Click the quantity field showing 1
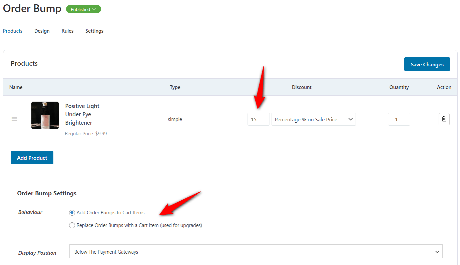This screenshot has width=460, height=265. pyautogui.click(x=399, y=119)
